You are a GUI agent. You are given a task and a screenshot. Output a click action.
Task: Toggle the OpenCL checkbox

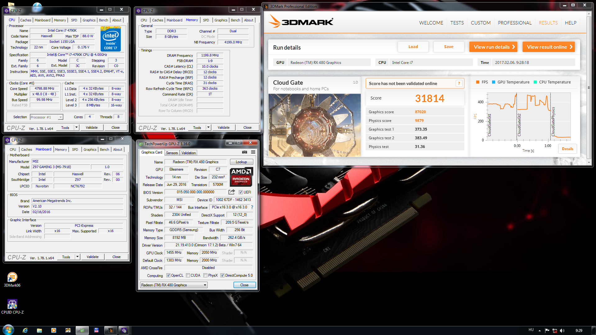[168, 275]
